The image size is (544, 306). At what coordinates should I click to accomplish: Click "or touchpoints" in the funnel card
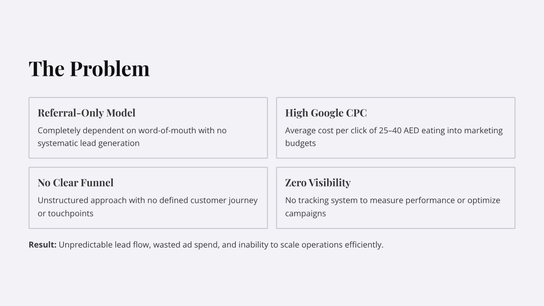point(65,214)
